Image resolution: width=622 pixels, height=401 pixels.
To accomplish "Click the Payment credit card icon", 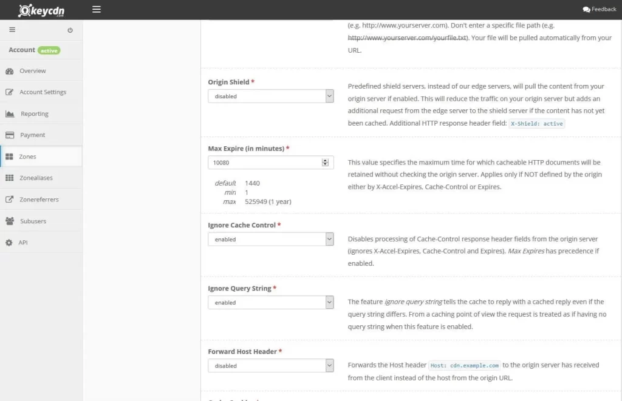I will pyautogui.click(x=10, y=135).
